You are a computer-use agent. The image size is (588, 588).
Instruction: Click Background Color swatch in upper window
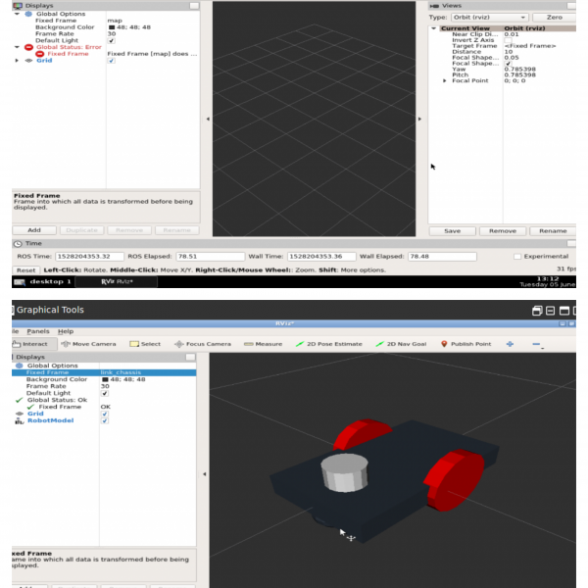pos(112,27)
